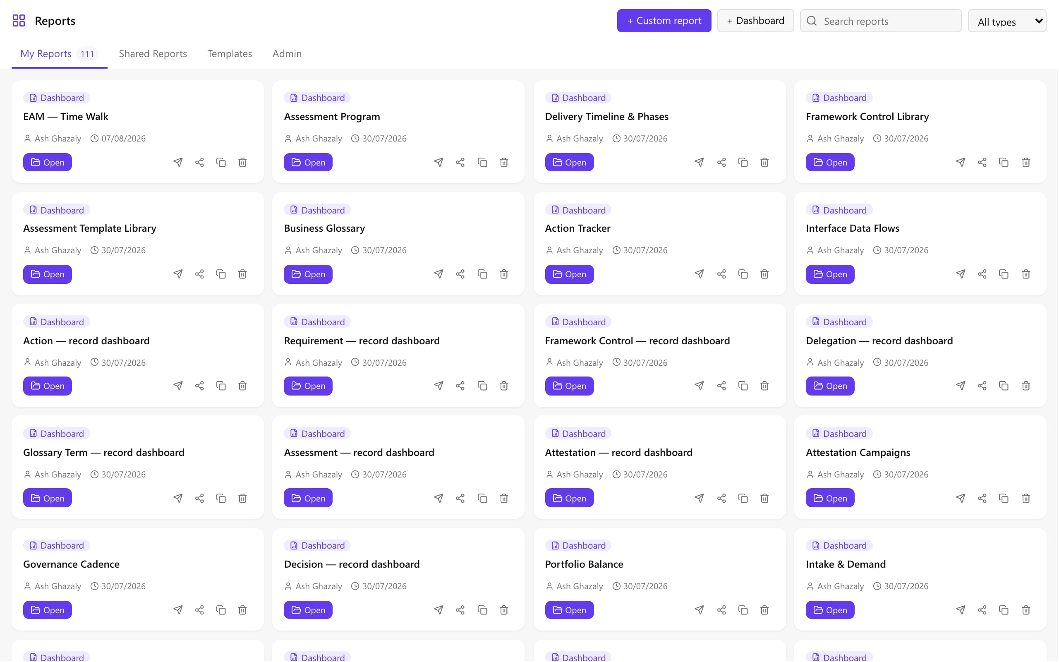This screenshot has width=1059, height=662.
Task: Delete the Action Tracker dashboard
Action: tap(765, 274)
